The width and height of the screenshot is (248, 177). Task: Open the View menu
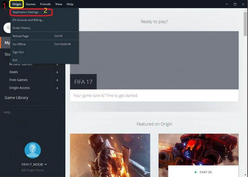(x=59, y=4)
